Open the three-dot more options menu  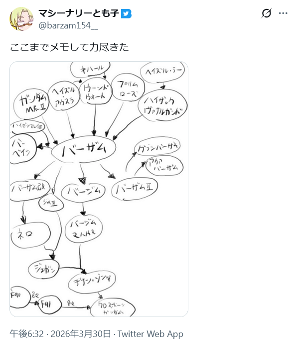(x=283, y=13)
